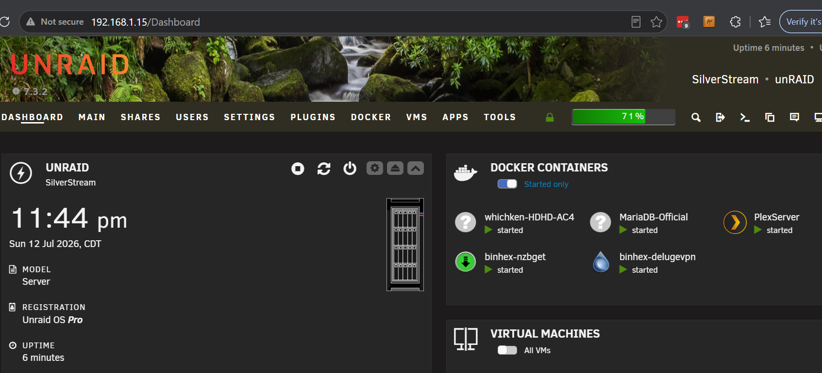Click the green padlock icon in nav bar
The width and height of the screenshot is (822, 373).
[550, 117]
